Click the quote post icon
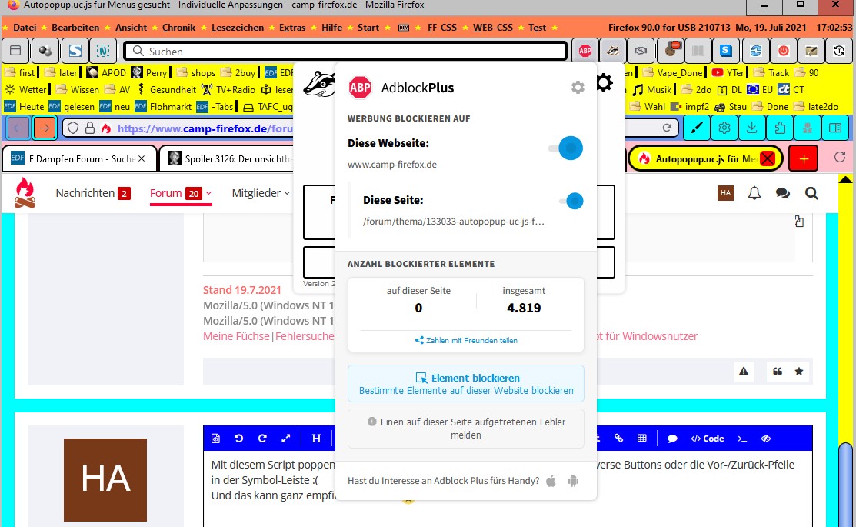The width and height of the screenshot is (856, 527). 778,372
